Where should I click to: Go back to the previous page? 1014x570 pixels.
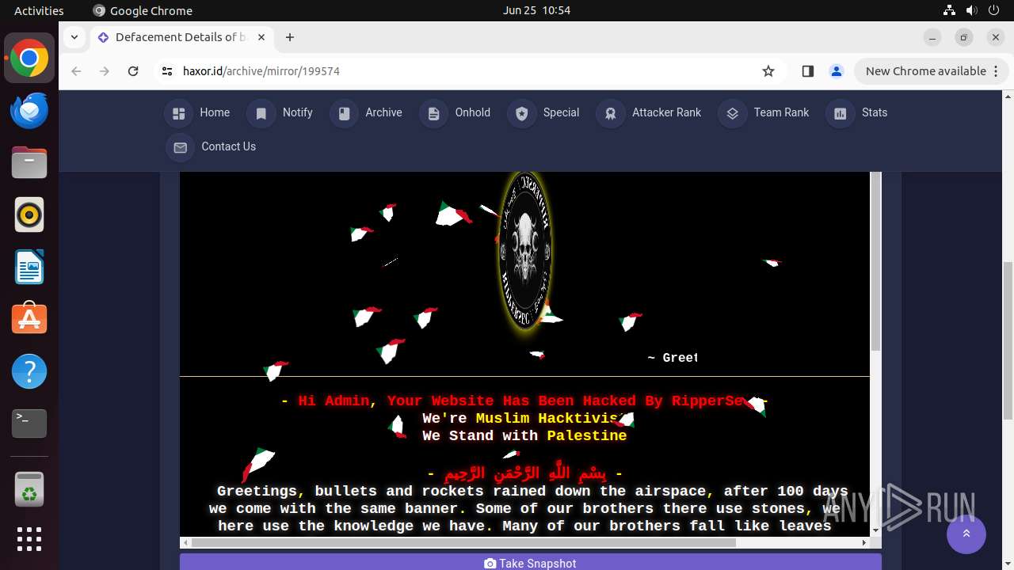pos(76,71)
